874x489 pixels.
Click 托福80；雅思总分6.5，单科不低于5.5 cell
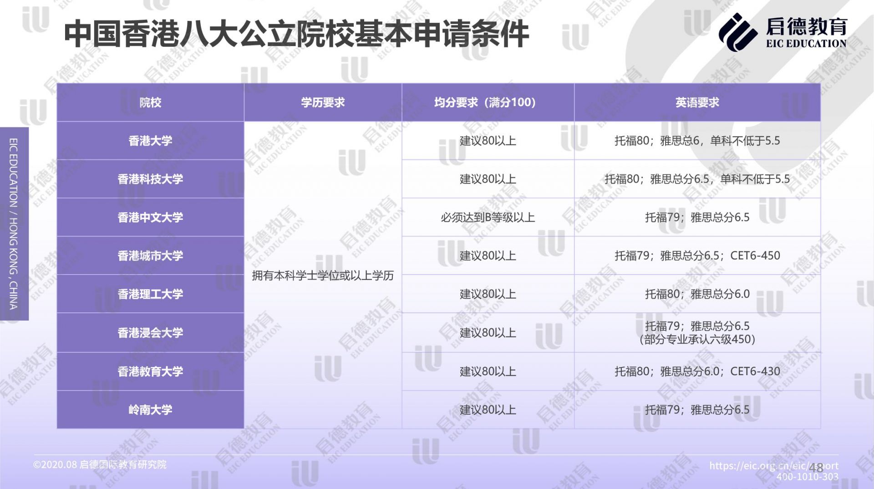coord(697,179)
